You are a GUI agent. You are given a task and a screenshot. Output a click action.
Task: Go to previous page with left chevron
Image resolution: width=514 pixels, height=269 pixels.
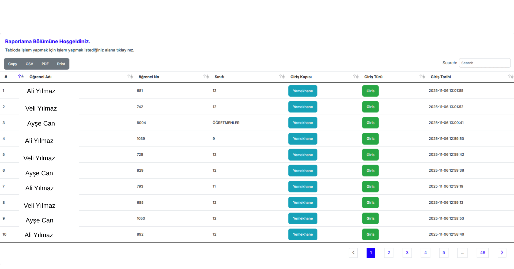353,253
